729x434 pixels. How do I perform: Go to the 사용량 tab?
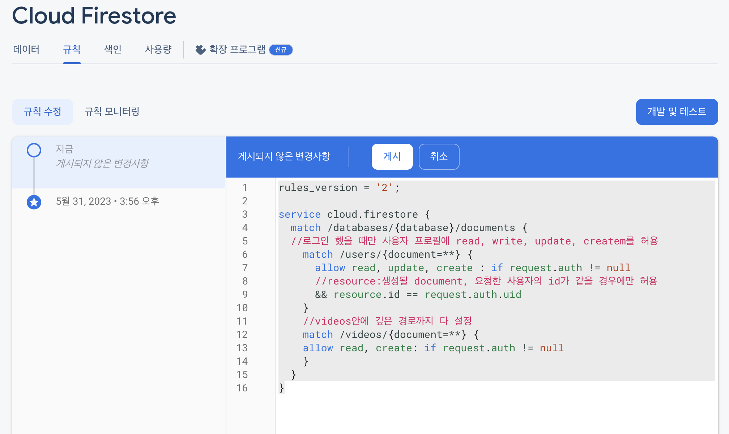pyautogui.click(x=158, y=49)
